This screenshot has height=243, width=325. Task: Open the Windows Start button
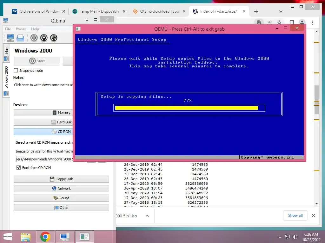click(8, 237)
